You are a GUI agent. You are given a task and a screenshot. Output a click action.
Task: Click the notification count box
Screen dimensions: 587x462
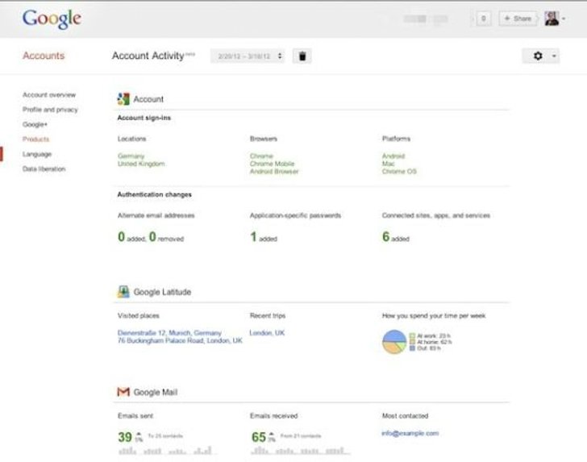point(483,19)
